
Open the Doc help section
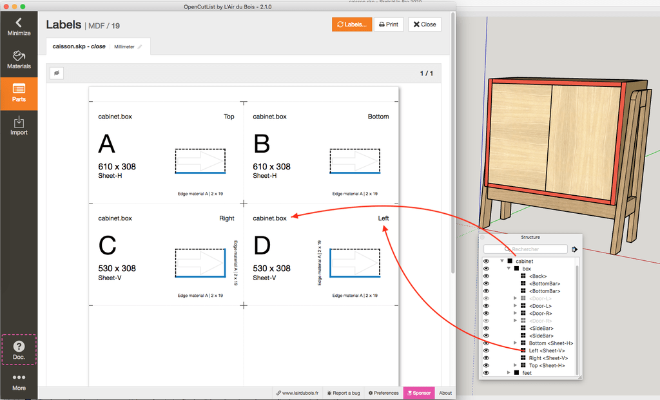point(19,350)
